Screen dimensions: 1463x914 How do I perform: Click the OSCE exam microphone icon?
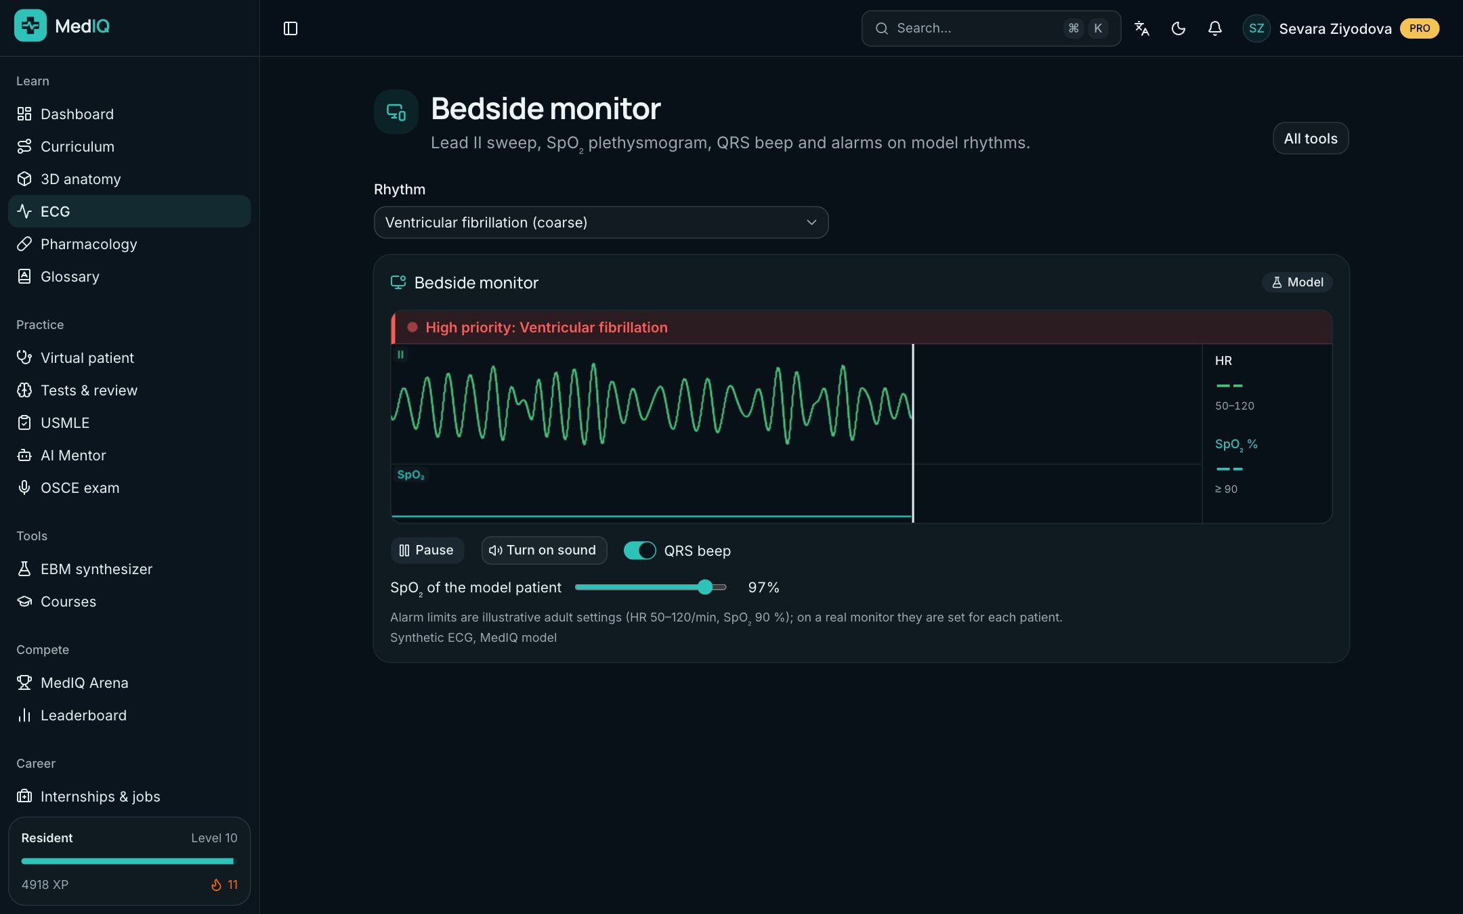coord(24,487)
